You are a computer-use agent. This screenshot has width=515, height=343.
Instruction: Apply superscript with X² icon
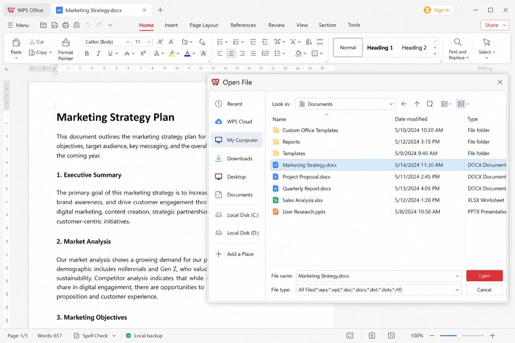[x=143, y=53]
